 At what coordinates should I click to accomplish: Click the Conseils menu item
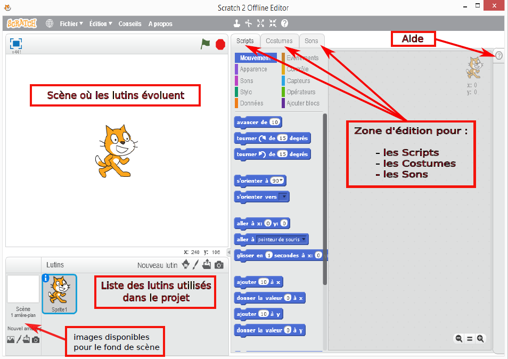click(129, 23)
